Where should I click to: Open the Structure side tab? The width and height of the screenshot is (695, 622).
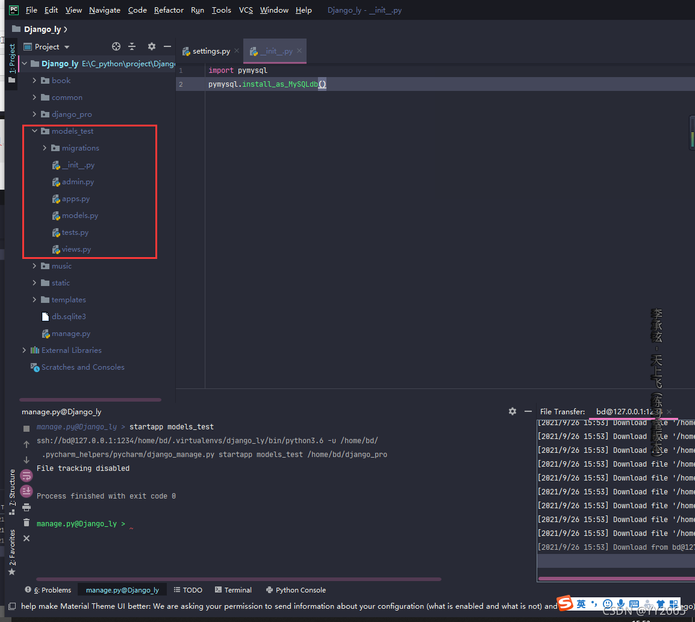(x=12, y=491)
